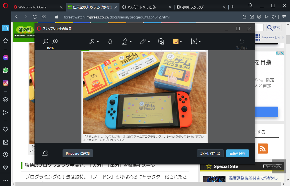Viewport: 290px width, 186px height.
Task: Select the pencil drawing tool
Action: click(143, 41)
